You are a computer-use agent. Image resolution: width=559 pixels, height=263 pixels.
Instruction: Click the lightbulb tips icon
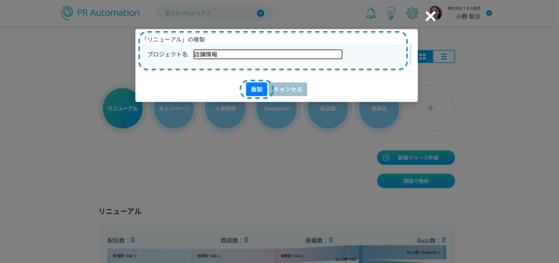pos(391,13)
